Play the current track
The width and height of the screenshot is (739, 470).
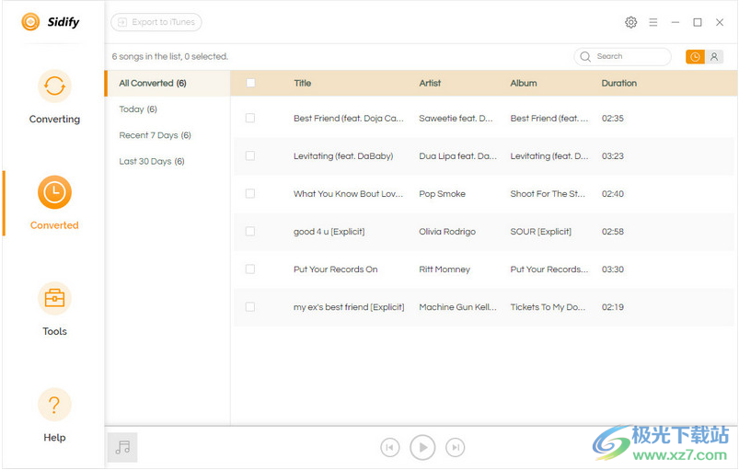(x=422, y=447)
